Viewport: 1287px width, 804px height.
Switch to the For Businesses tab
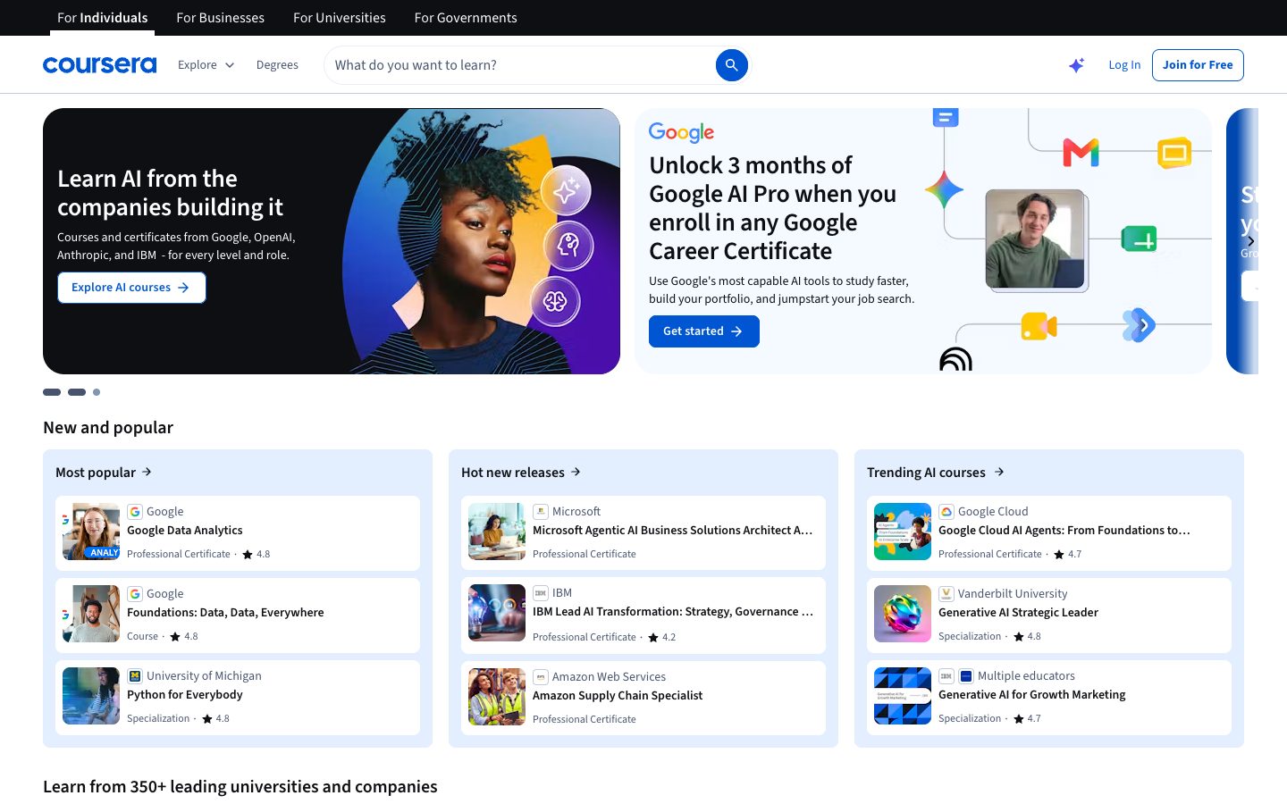(221, 18)
